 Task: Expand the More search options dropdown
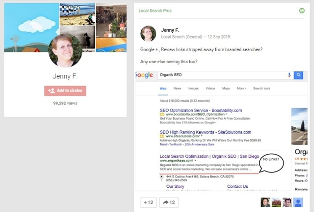(241, 88)
